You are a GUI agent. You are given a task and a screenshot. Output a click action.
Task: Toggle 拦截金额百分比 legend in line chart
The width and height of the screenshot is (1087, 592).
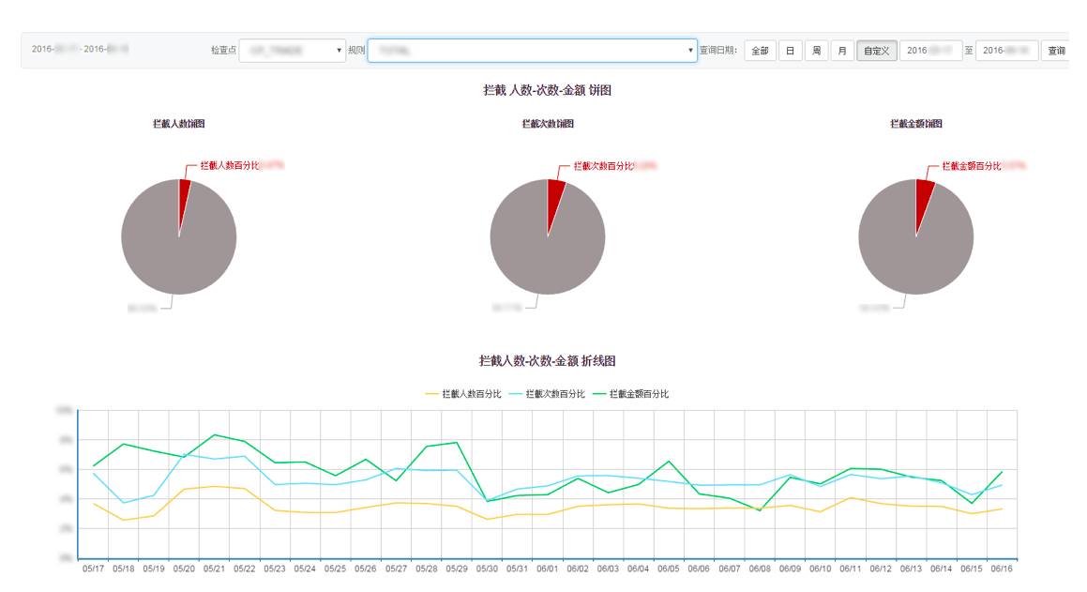(631, 394)
